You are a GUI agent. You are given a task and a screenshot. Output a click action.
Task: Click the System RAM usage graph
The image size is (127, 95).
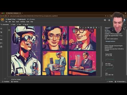pos(110,60)
